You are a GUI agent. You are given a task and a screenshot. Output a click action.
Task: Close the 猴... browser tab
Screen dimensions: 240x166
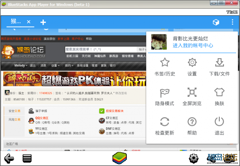[x=28, y=22]
